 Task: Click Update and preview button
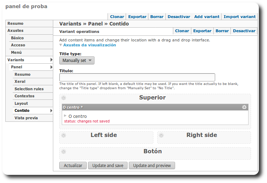pos(152,165)
